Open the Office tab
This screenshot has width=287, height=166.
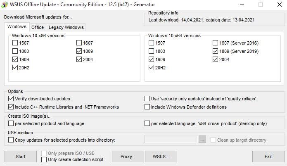pos(38,27)
